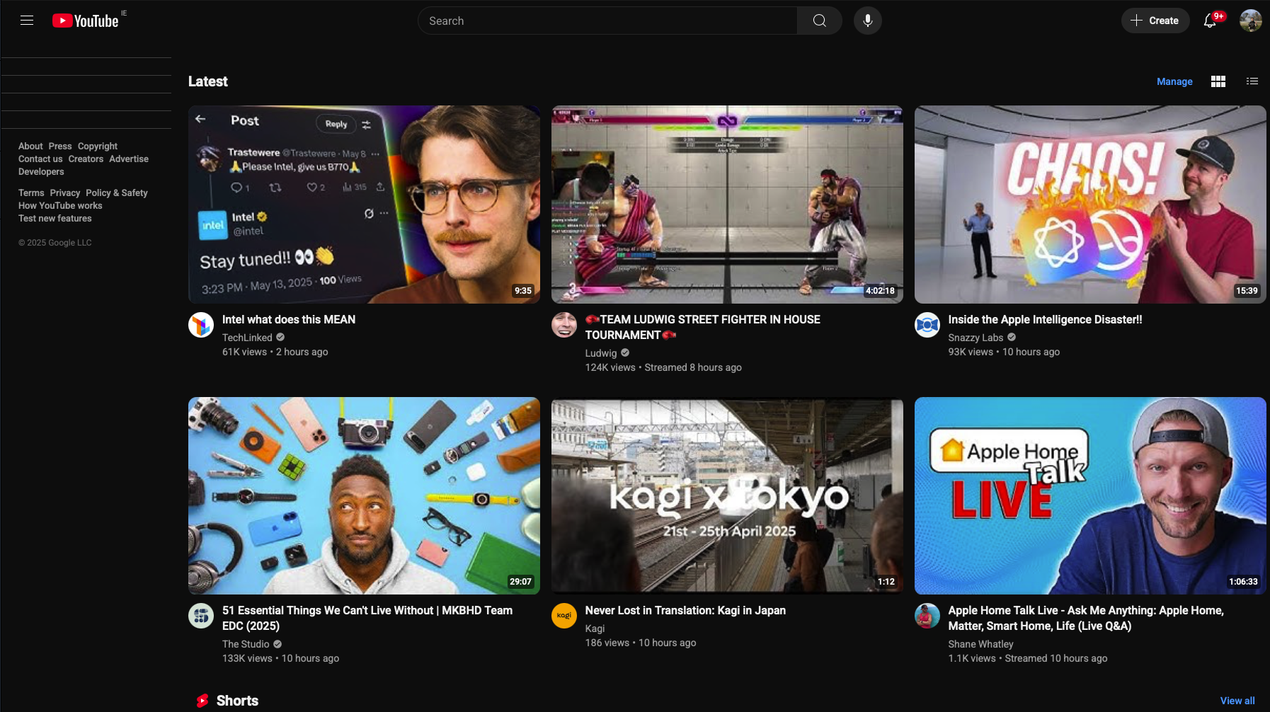
Task: Open the notifications bell
Action: point(1210,21)
